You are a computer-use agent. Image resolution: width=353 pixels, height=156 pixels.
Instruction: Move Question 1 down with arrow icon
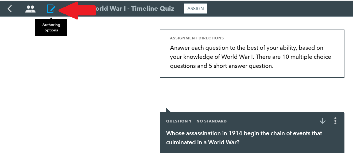click(323, 121)
